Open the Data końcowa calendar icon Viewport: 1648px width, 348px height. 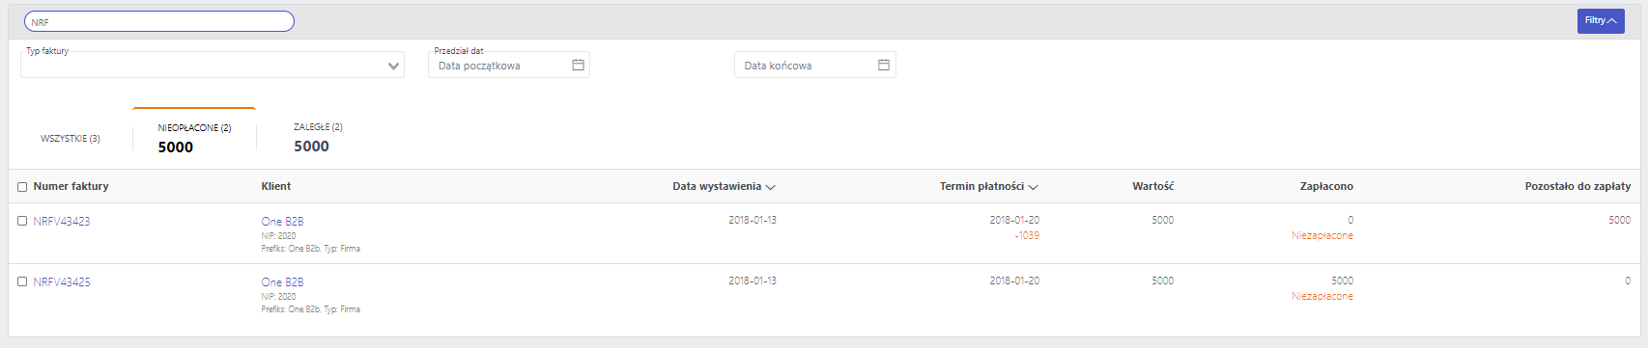pyautogui.click(x=883, y=65)
